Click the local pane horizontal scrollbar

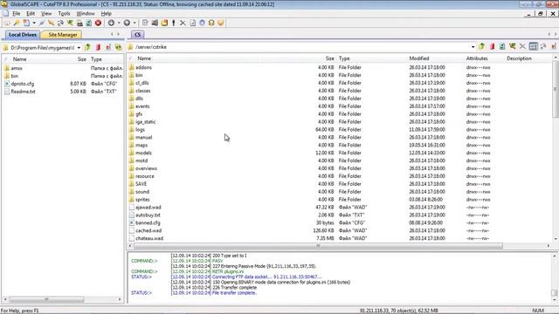[46, 299]
